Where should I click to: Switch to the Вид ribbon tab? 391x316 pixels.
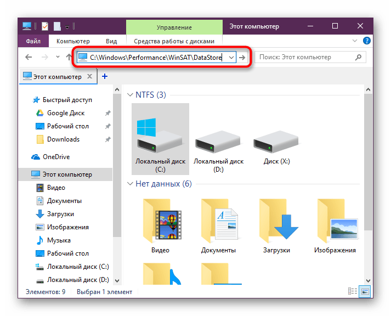tap(111, 41)
